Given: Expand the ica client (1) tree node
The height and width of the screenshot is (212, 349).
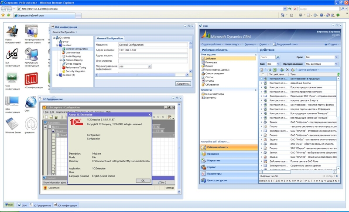Looking at the screenshot, I should coord(57,75).
